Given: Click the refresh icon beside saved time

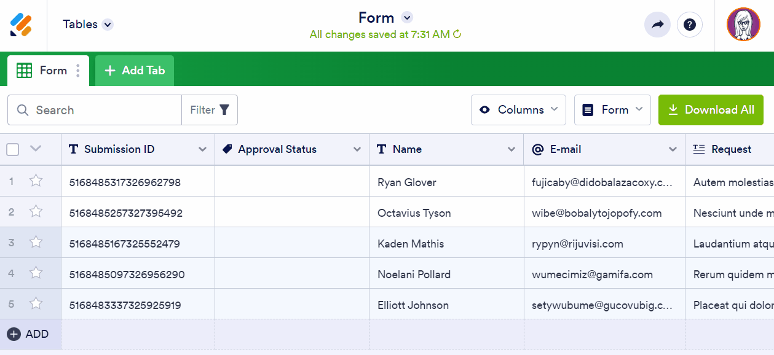Looking at the screenshot, I should click(x=457, y=34).
